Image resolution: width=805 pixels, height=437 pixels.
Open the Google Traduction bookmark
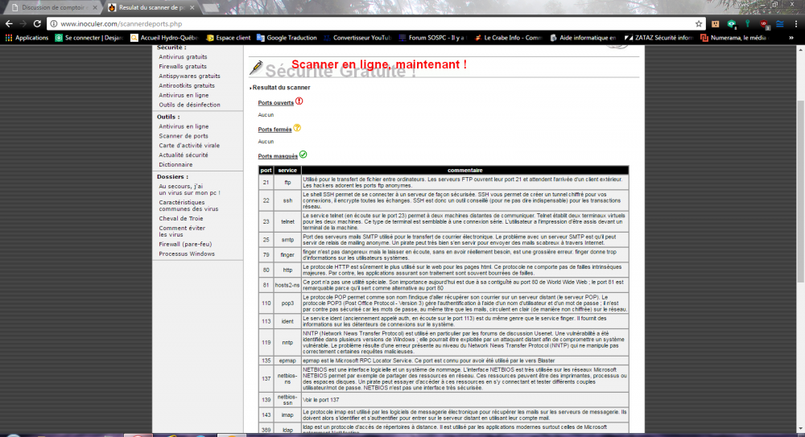click(x=287, y=38)
